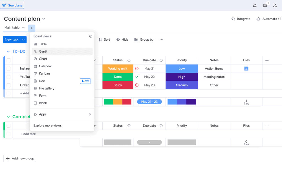
Task: Expand the Apps submenu
Action: pos(90,114)
